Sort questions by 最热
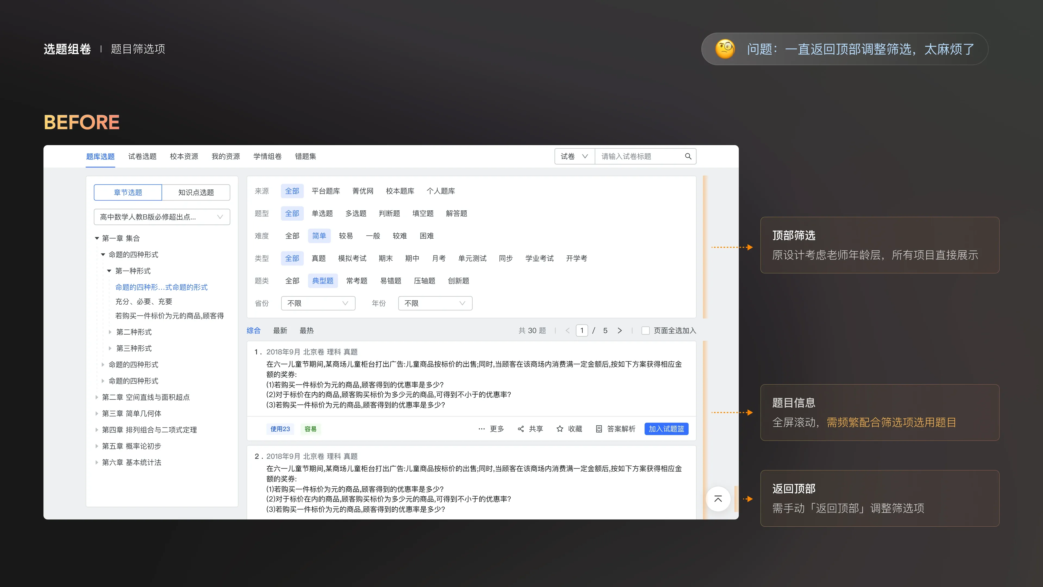 [306, 330]
